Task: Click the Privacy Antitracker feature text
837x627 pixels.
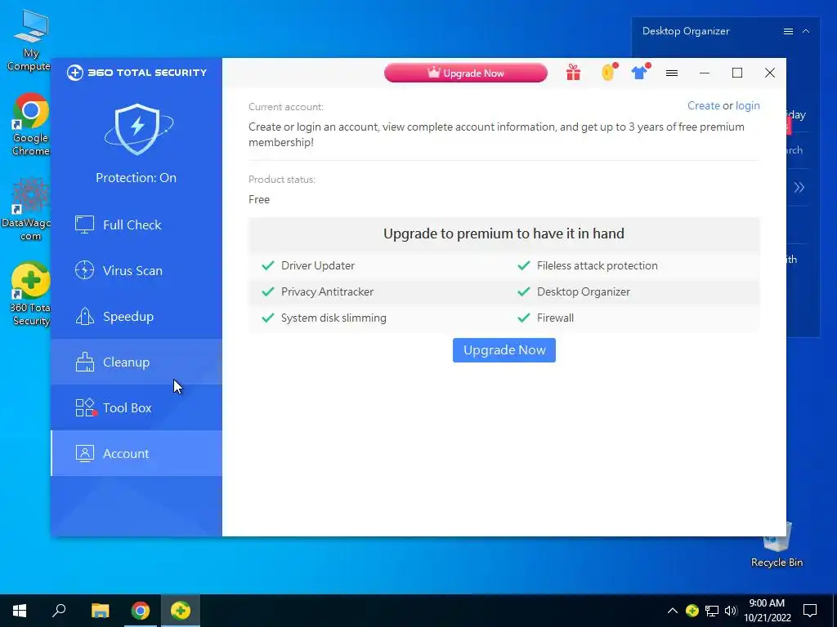Action: [327, 291]
